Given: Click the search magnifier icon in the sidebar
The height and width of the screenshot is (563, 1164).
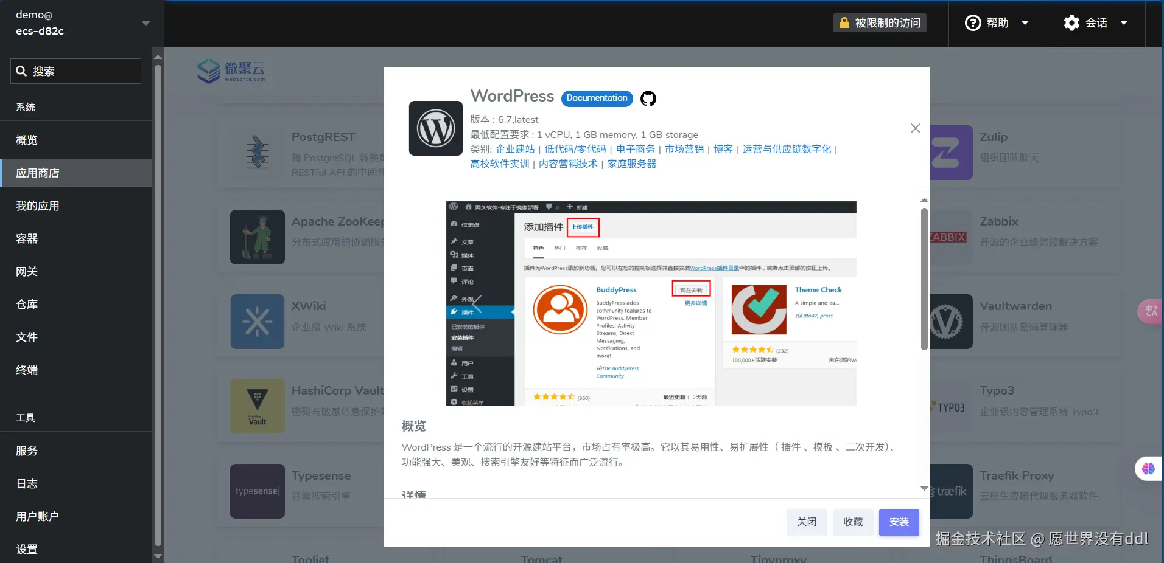Looking at the screenshot, I should (x=21, y=71).
